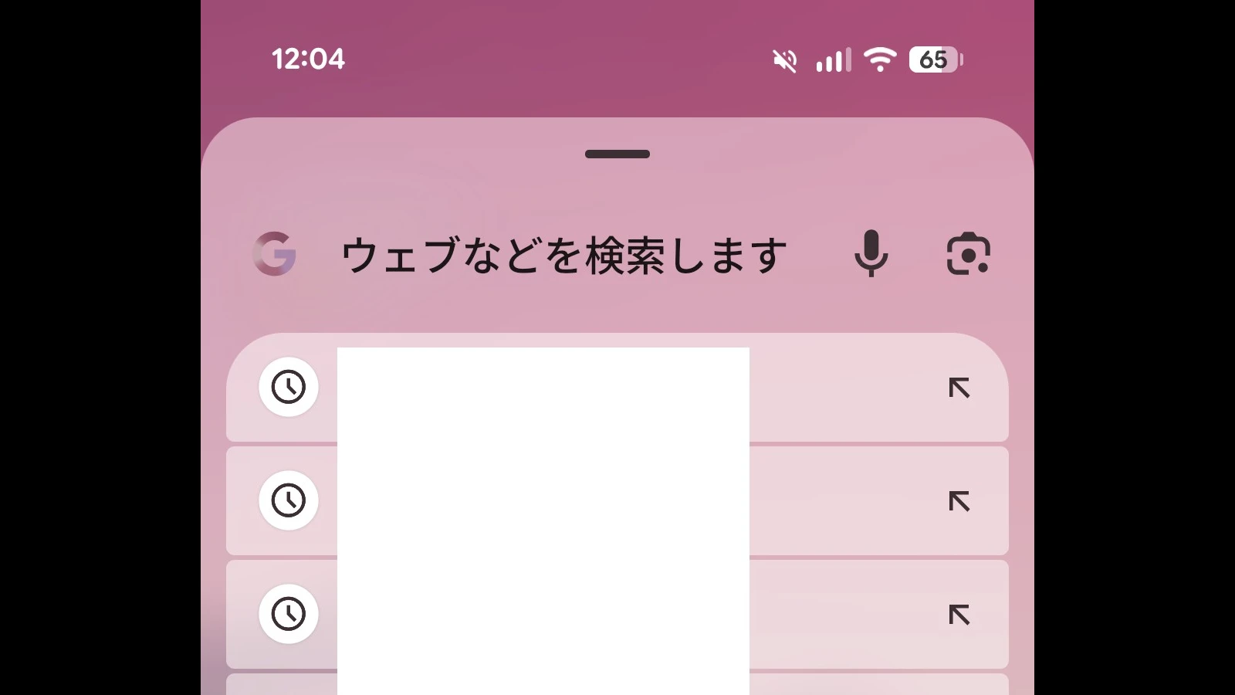Insert second suggestion using its arrow
The width and height of the screenshot is (1235, 695).
pyautogui.click(x=959, y=501)
